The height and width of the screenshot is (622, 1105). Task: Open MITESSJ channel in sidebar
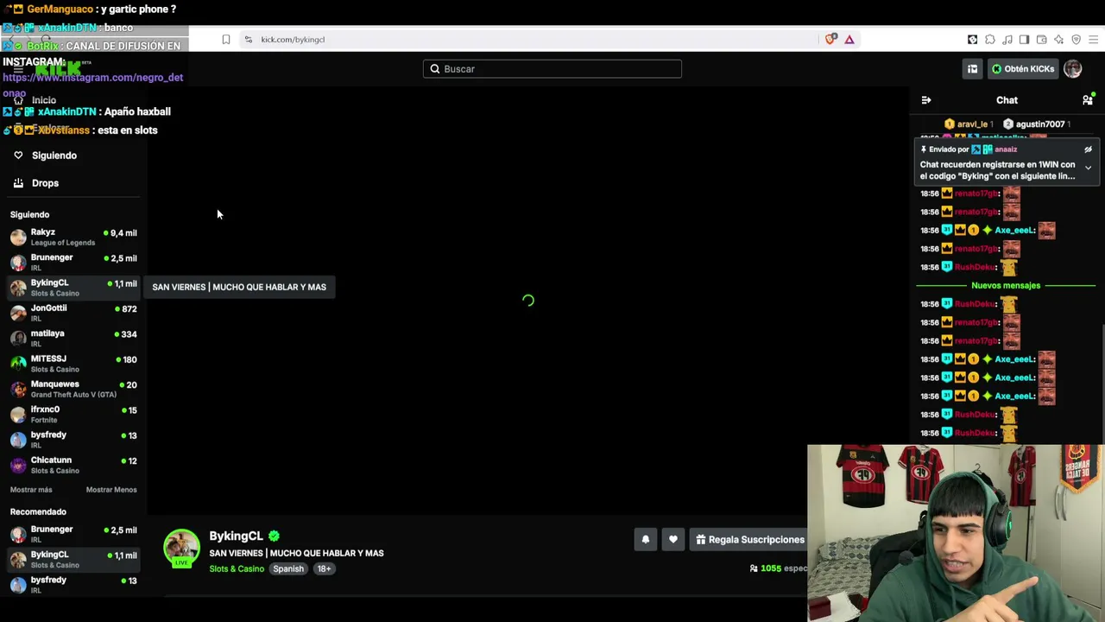pyautogui.click(x=73, y=364)
